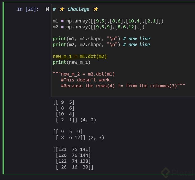Click the print(m1, m1.shape) line
This screenshot has height=180, width=195.
101,39
